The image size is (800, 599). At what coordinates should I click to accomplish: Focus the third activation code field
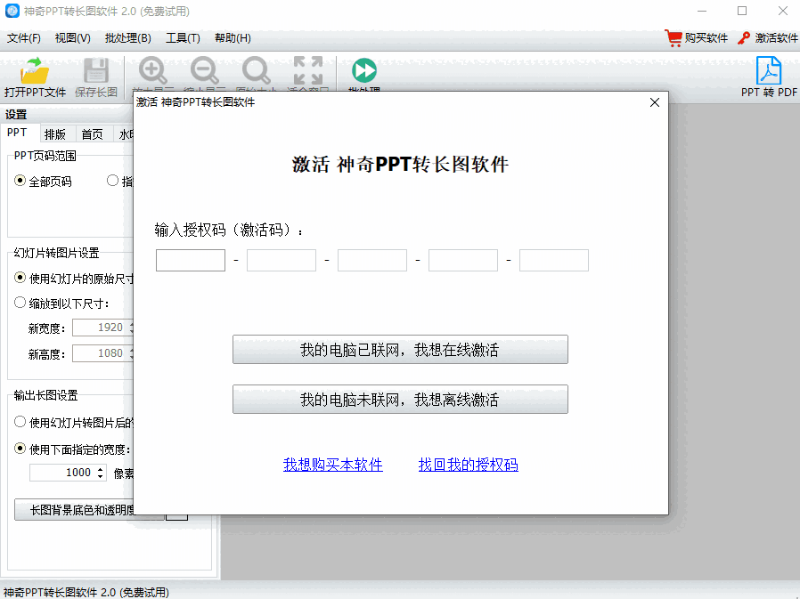372,260
